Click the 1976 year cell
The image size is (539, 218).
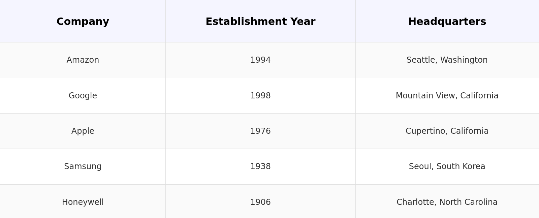[x=260, y=131]
